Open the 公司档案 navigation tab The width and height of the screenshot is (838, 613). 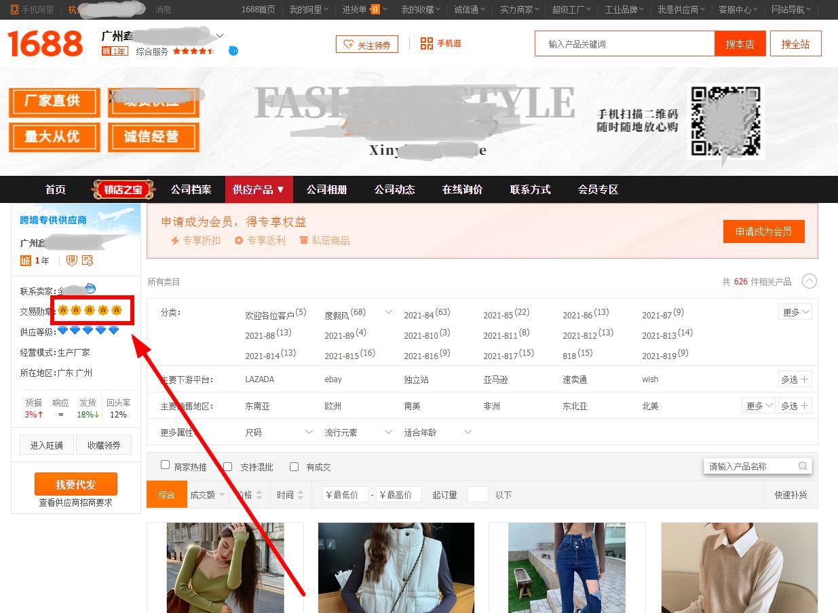click(191, 189)
